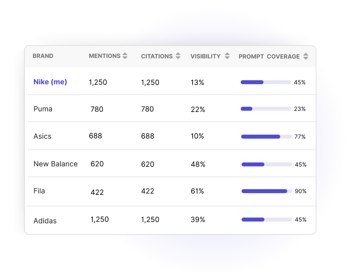Screen dimensions: 353x274
Task: Click Puma's prompt coverage progress bar
Action: 266,109
